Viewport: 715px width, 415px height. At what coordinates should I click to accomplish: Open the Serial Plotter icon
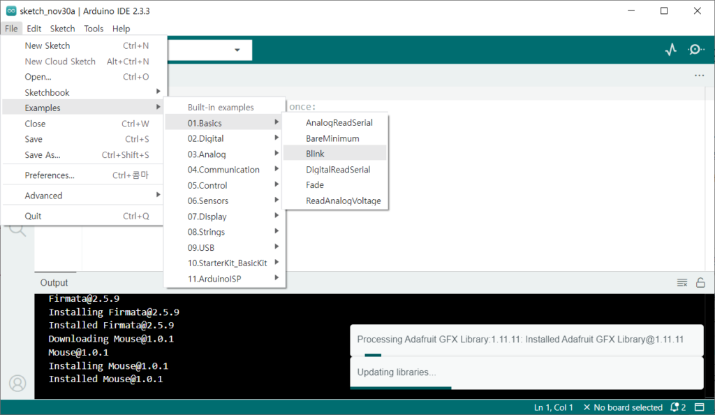coord(671,49)
